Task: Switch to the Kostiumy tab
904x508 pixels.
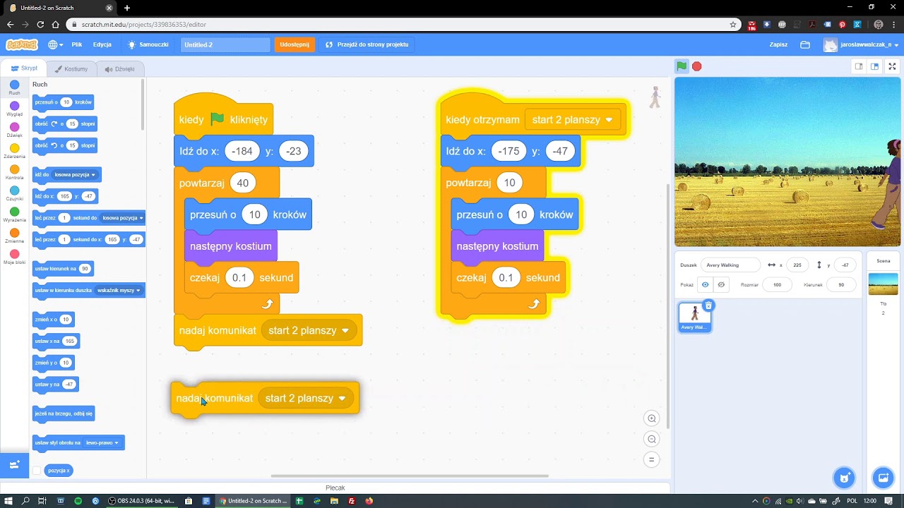Action: pyautogui.click(x=71, y=69)
